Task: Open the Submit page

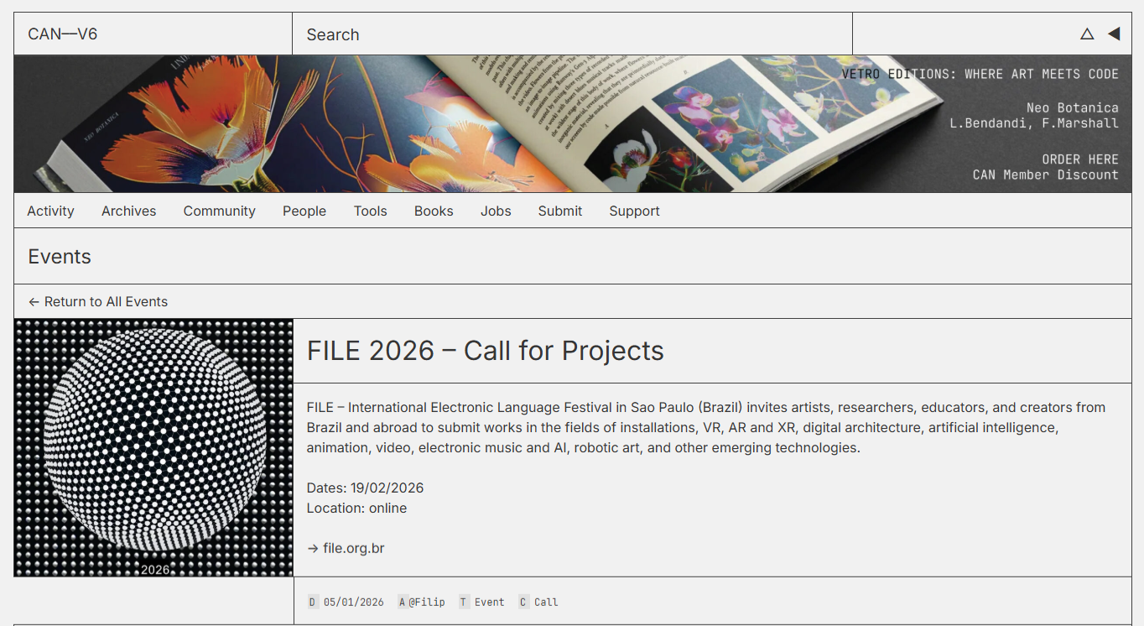Action: (x=559, y=211)
